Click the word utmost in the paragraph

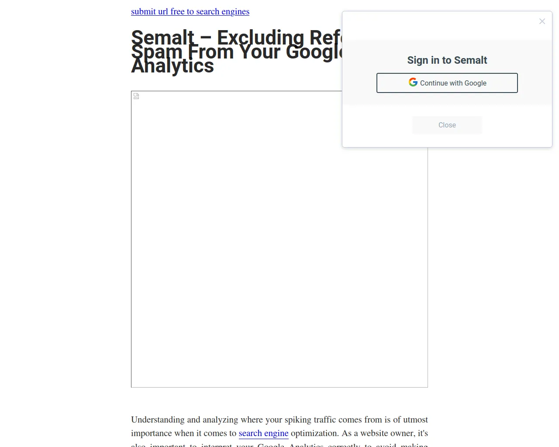pyautogui.click(x=415, y=420)
